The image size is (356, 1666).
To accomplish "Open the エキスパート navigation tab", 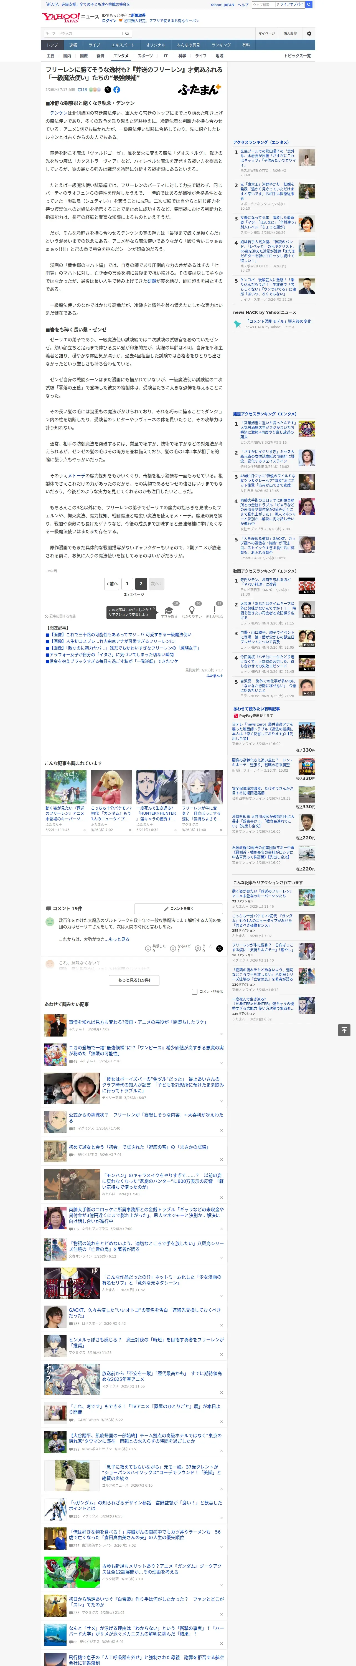I will point(123,45).
